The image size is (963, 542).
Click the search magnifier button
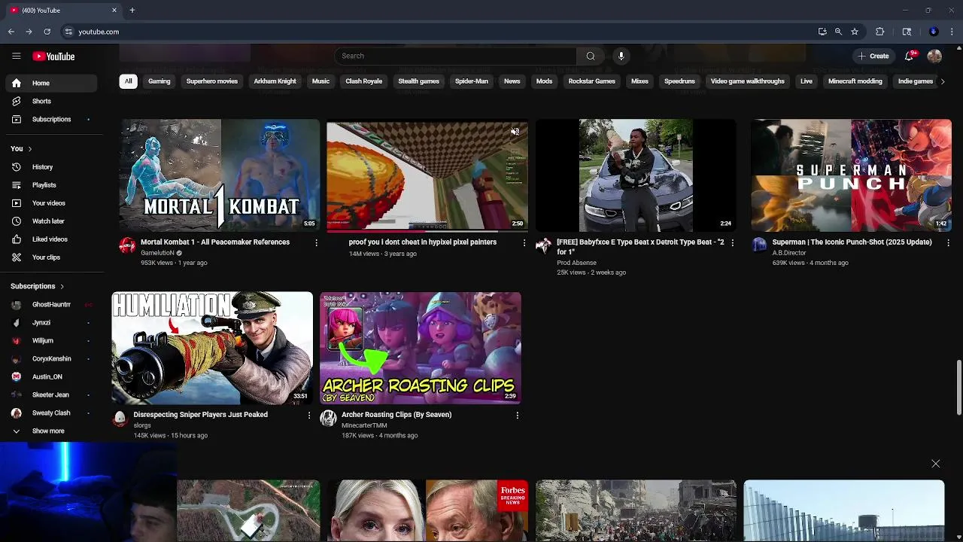[591, 56]
